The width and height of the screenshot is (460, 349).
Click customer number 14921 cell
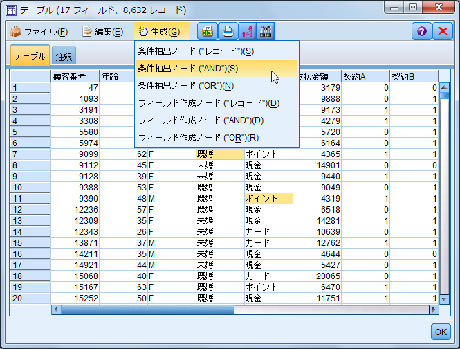[75, 265]
